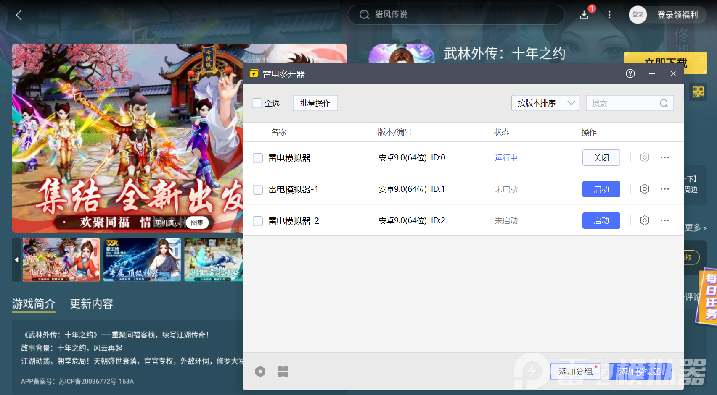Open settings for 雷电模拟器-1
This screenshot has height=395, width=717.
(x=645, y=189)
